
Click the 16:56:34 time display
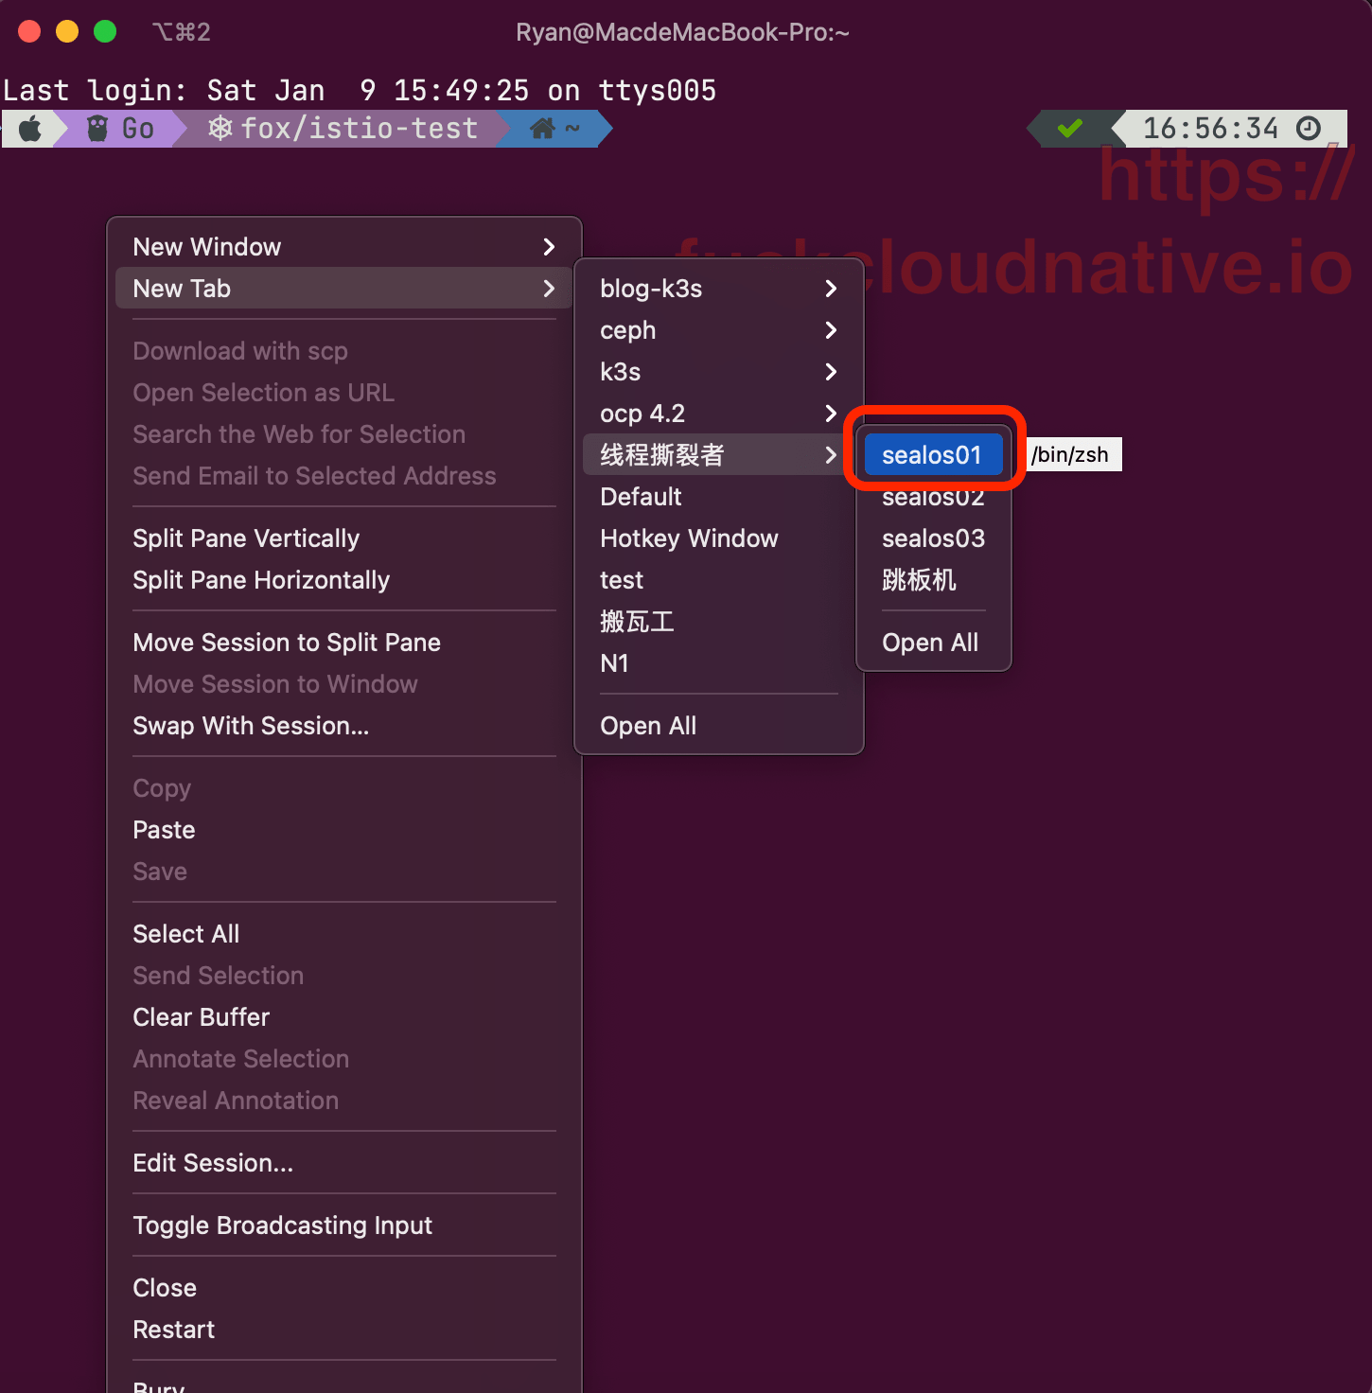tap(1210, 128)
